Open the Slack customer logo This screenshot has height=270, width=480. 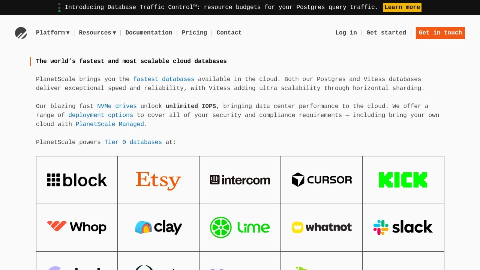coord(403,227)
